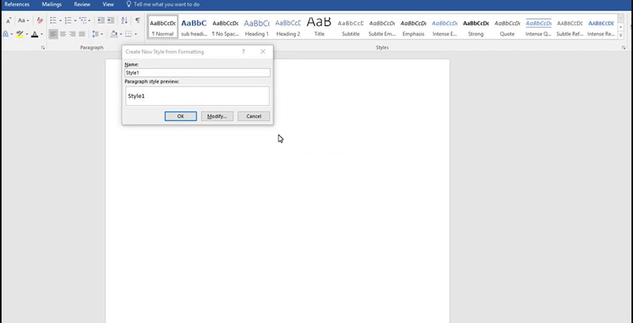Click the Decrease Indent icon

tap(100, 21)
